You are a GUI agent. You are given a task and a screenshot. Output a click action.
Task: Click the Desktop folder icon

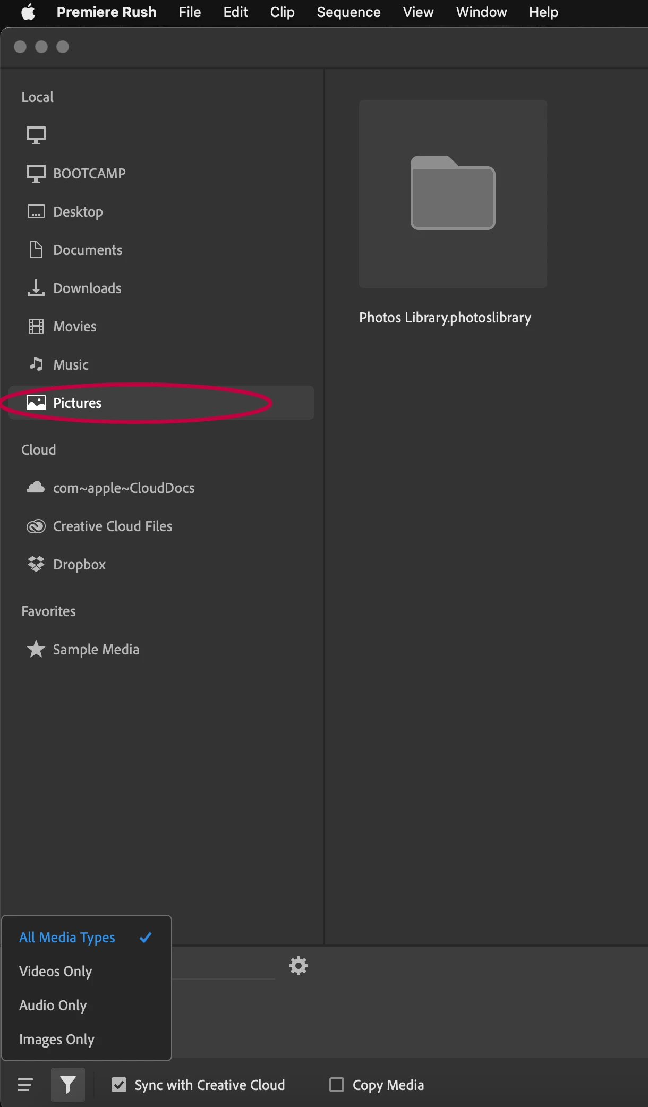pyautogui.click(x=36, y=211)
